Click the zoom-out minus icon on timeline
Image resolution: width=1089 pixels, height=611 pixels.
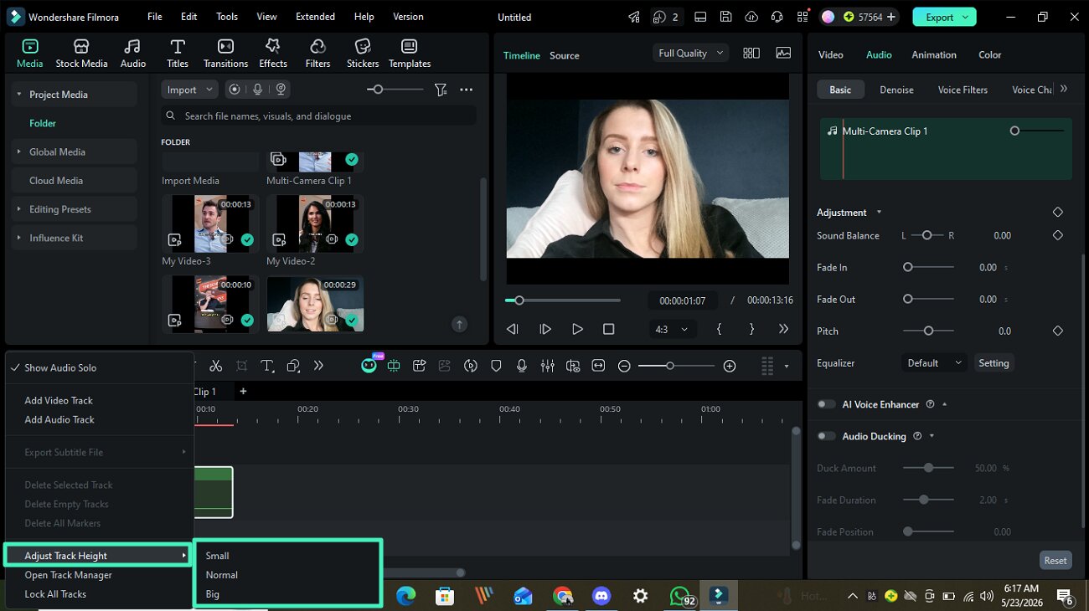click(624, 366)
